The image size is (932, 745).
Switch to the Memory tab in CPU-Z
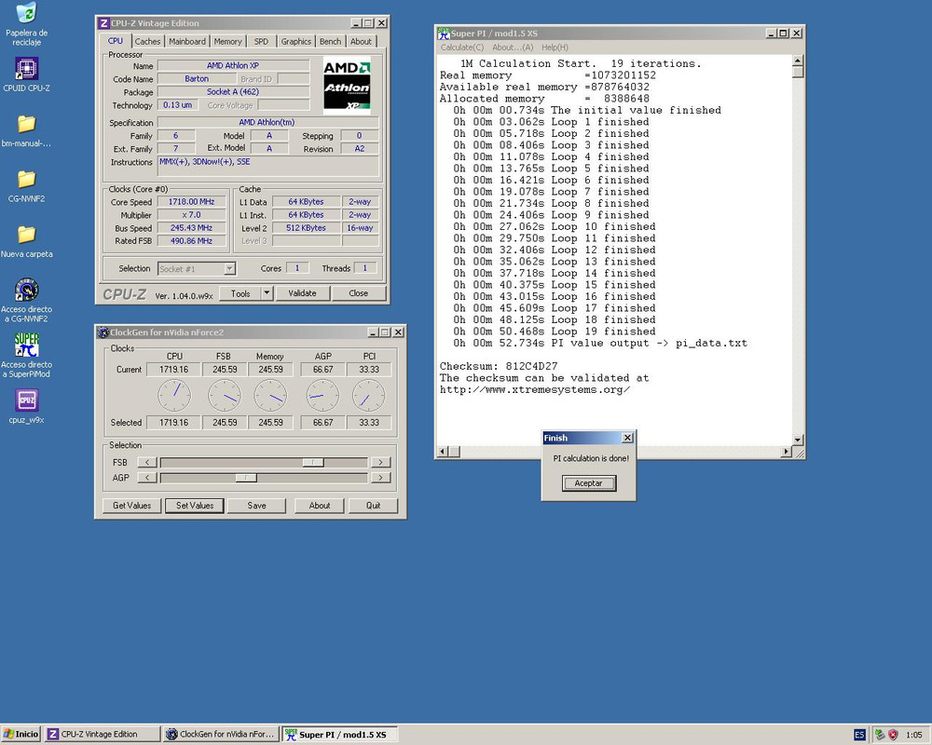point(227,42)
